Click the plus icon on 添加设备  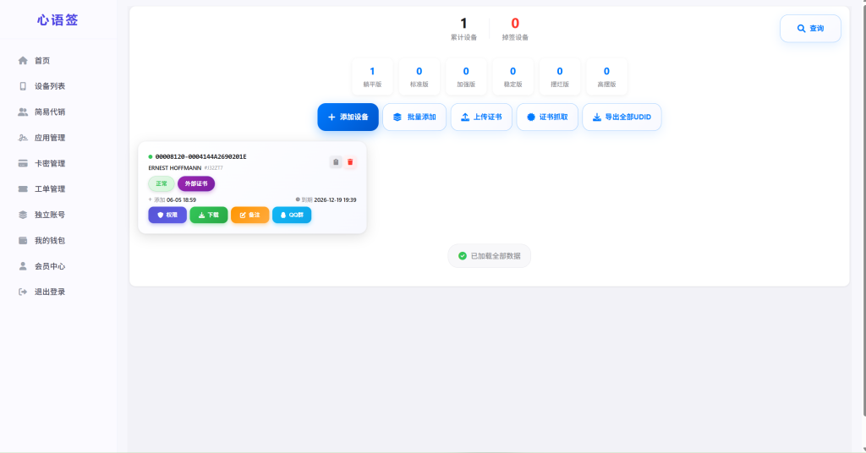tap(332, 117)
